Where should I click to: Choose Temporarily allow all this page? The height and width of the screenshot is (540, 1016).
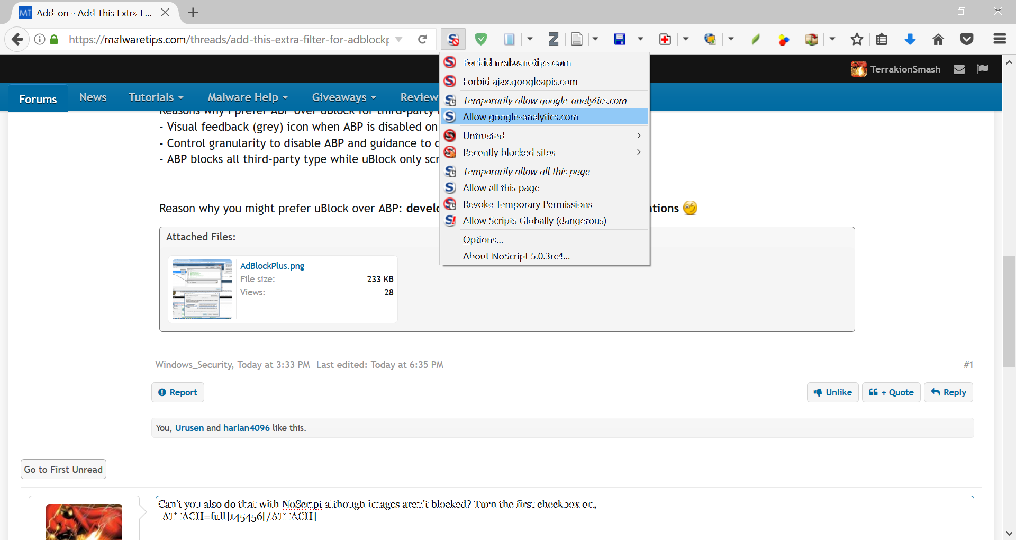tap(545, 172)
